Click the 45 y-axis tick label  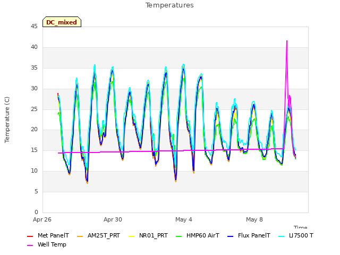[34, 27]
